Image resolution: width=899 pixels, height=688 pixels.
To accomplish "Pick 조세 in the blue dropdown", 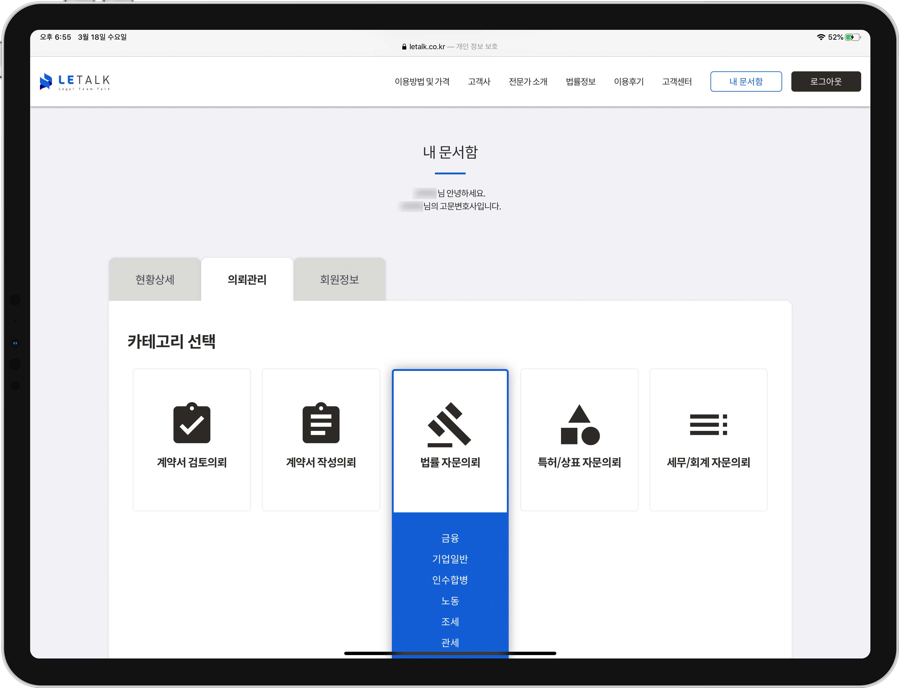I will click(450, 622).
